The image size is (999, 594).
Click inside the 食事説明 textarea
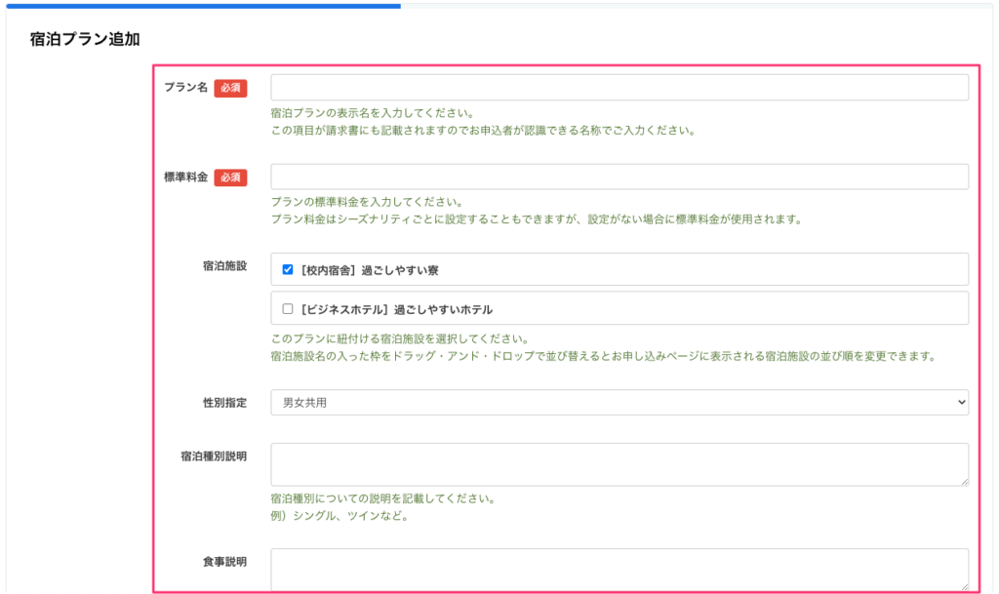[619, 569]
